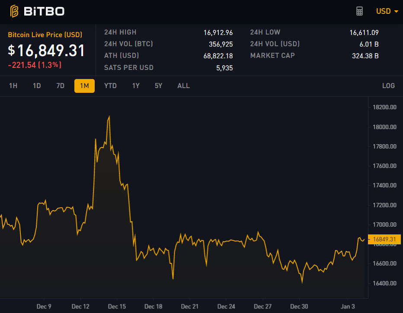The width and height of the screenshot is (403, 313).
Task: Click the ATH value 68,822.18
Action: pos(218,56)
